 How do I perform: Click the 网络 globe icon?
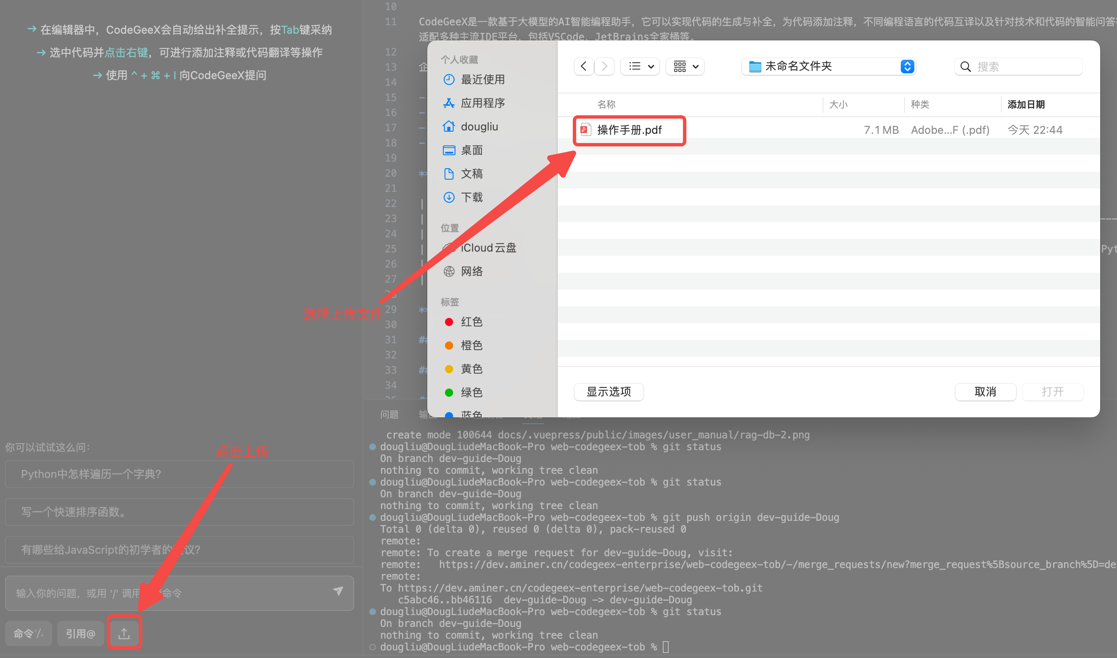449,271
